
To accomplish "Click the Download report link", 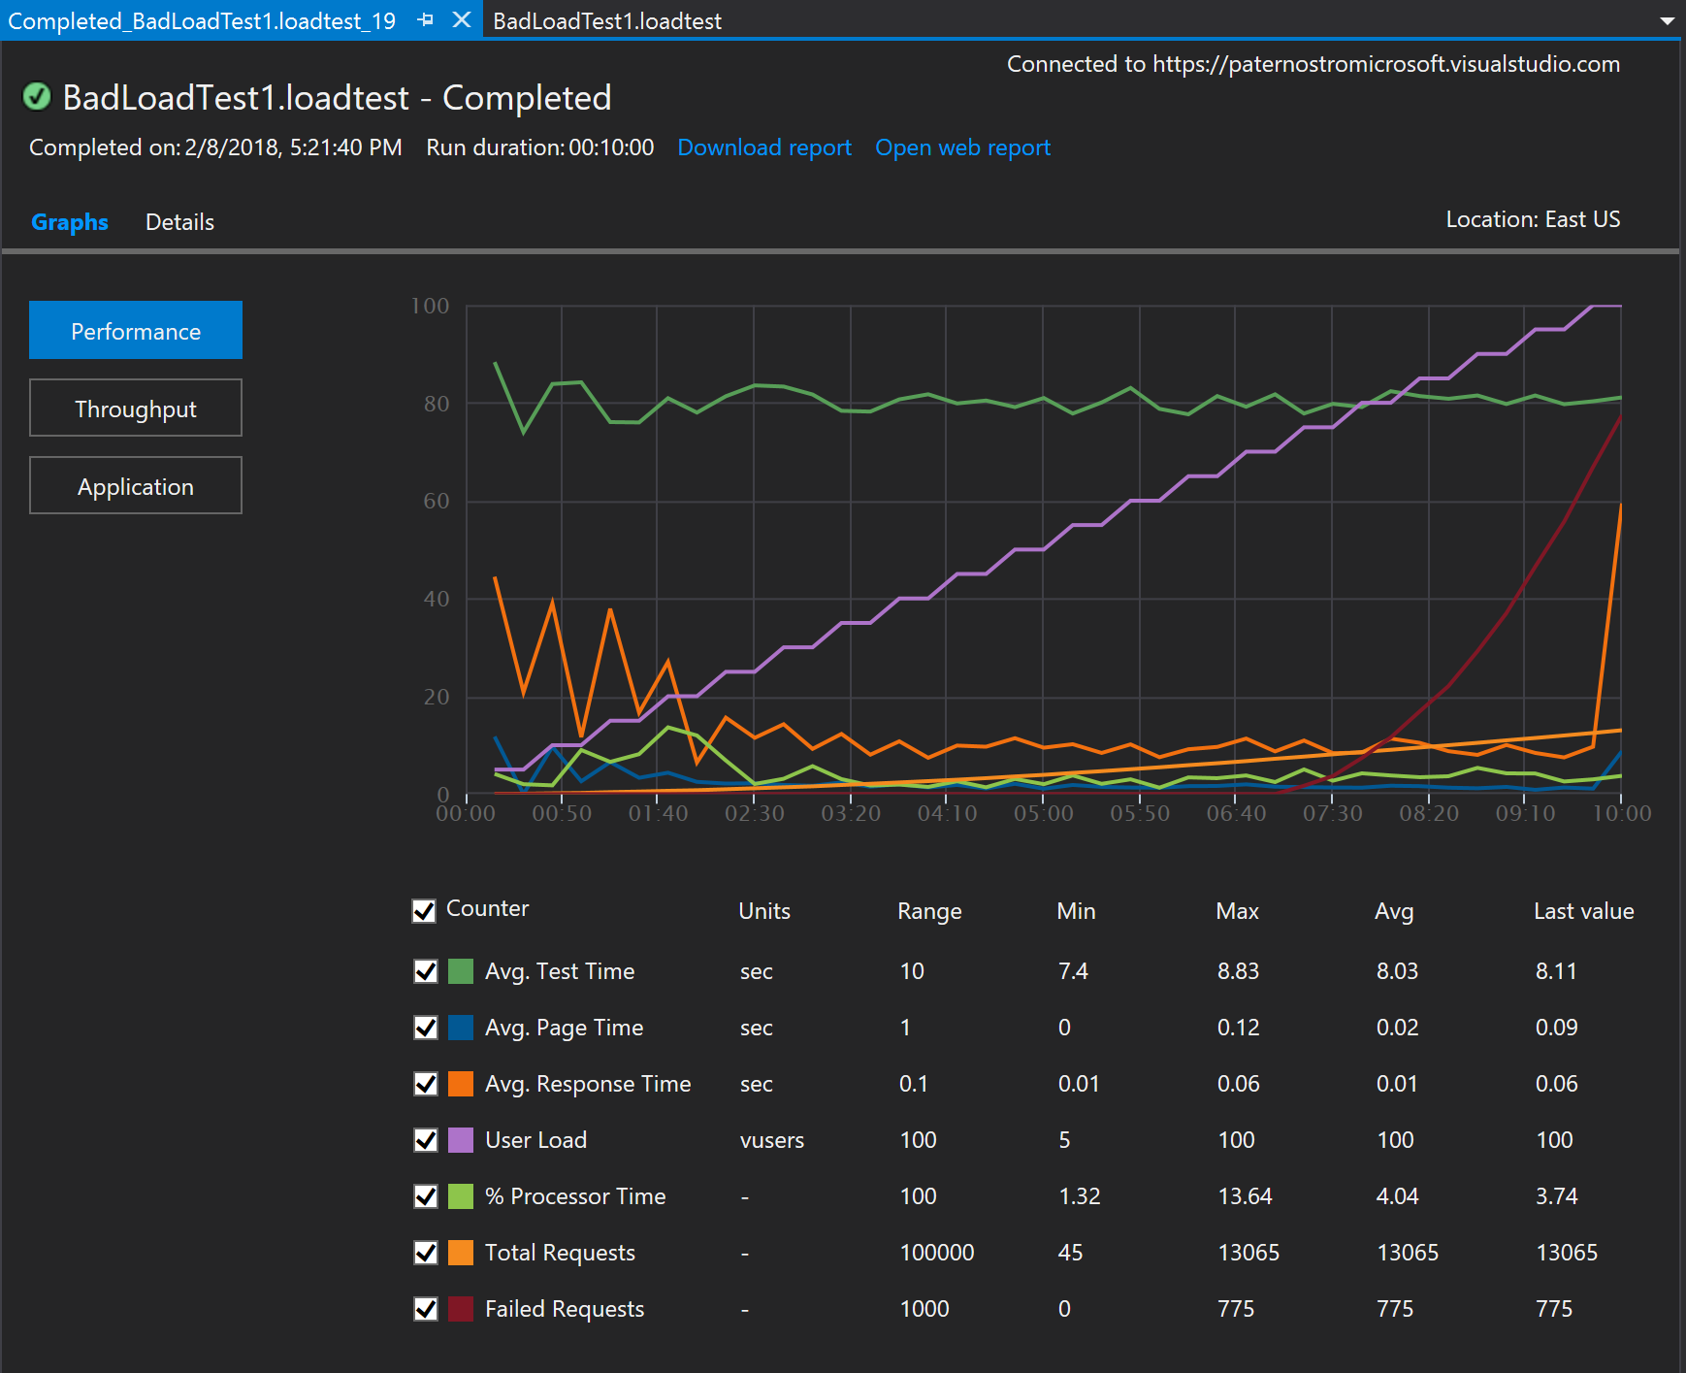I will (x=764, y=147).
